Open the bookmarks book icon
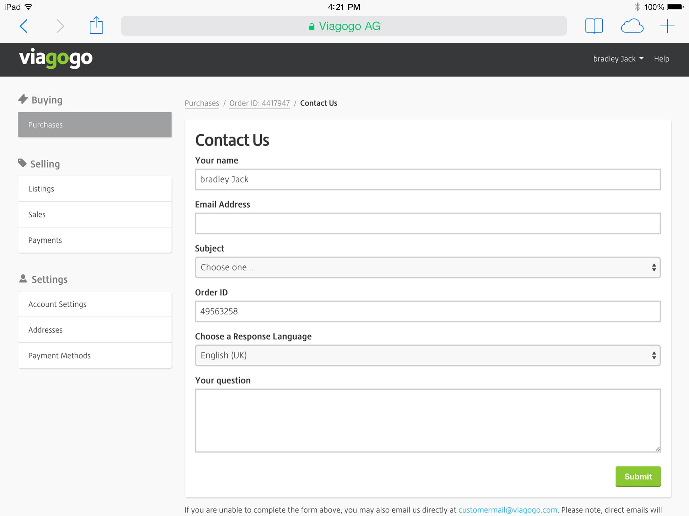Viewport: 689px width, 516px height. click(x=594, y=26)
